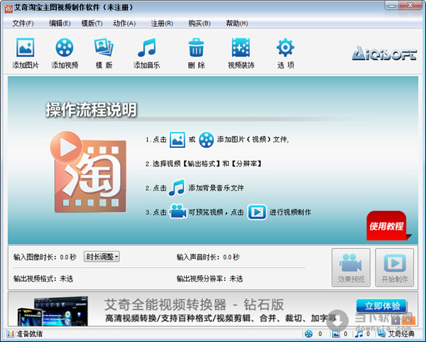Click the 准备就绪 status icon at bottom left
Image resolution: width=426 pixels, height=342 pixels.
pos(10,334)
